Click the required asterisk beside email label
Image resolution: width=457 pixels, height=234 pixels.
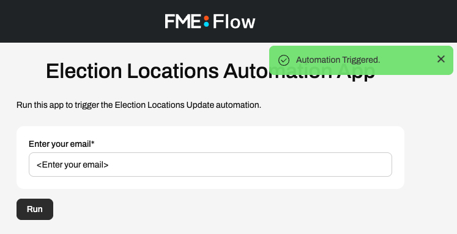point(92,143)
